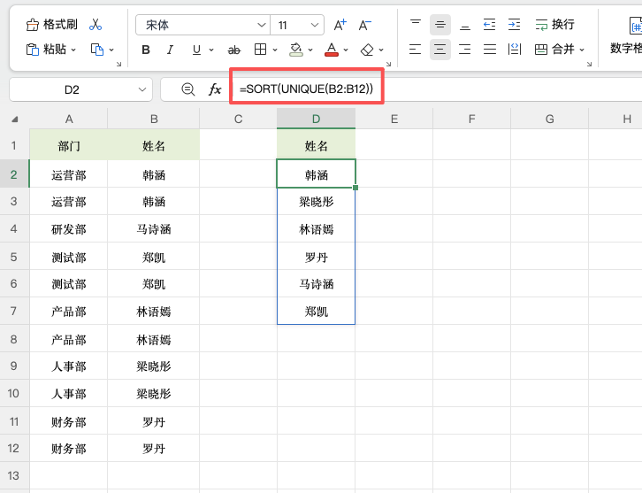This screenshot has height=493, width=642.
Task: Toggle Bold formatting
Action: [146, 50]
